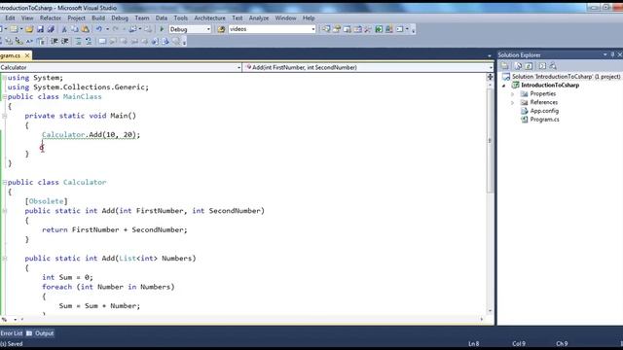Close the Program.cs editor tab

(x=27, y=55)
